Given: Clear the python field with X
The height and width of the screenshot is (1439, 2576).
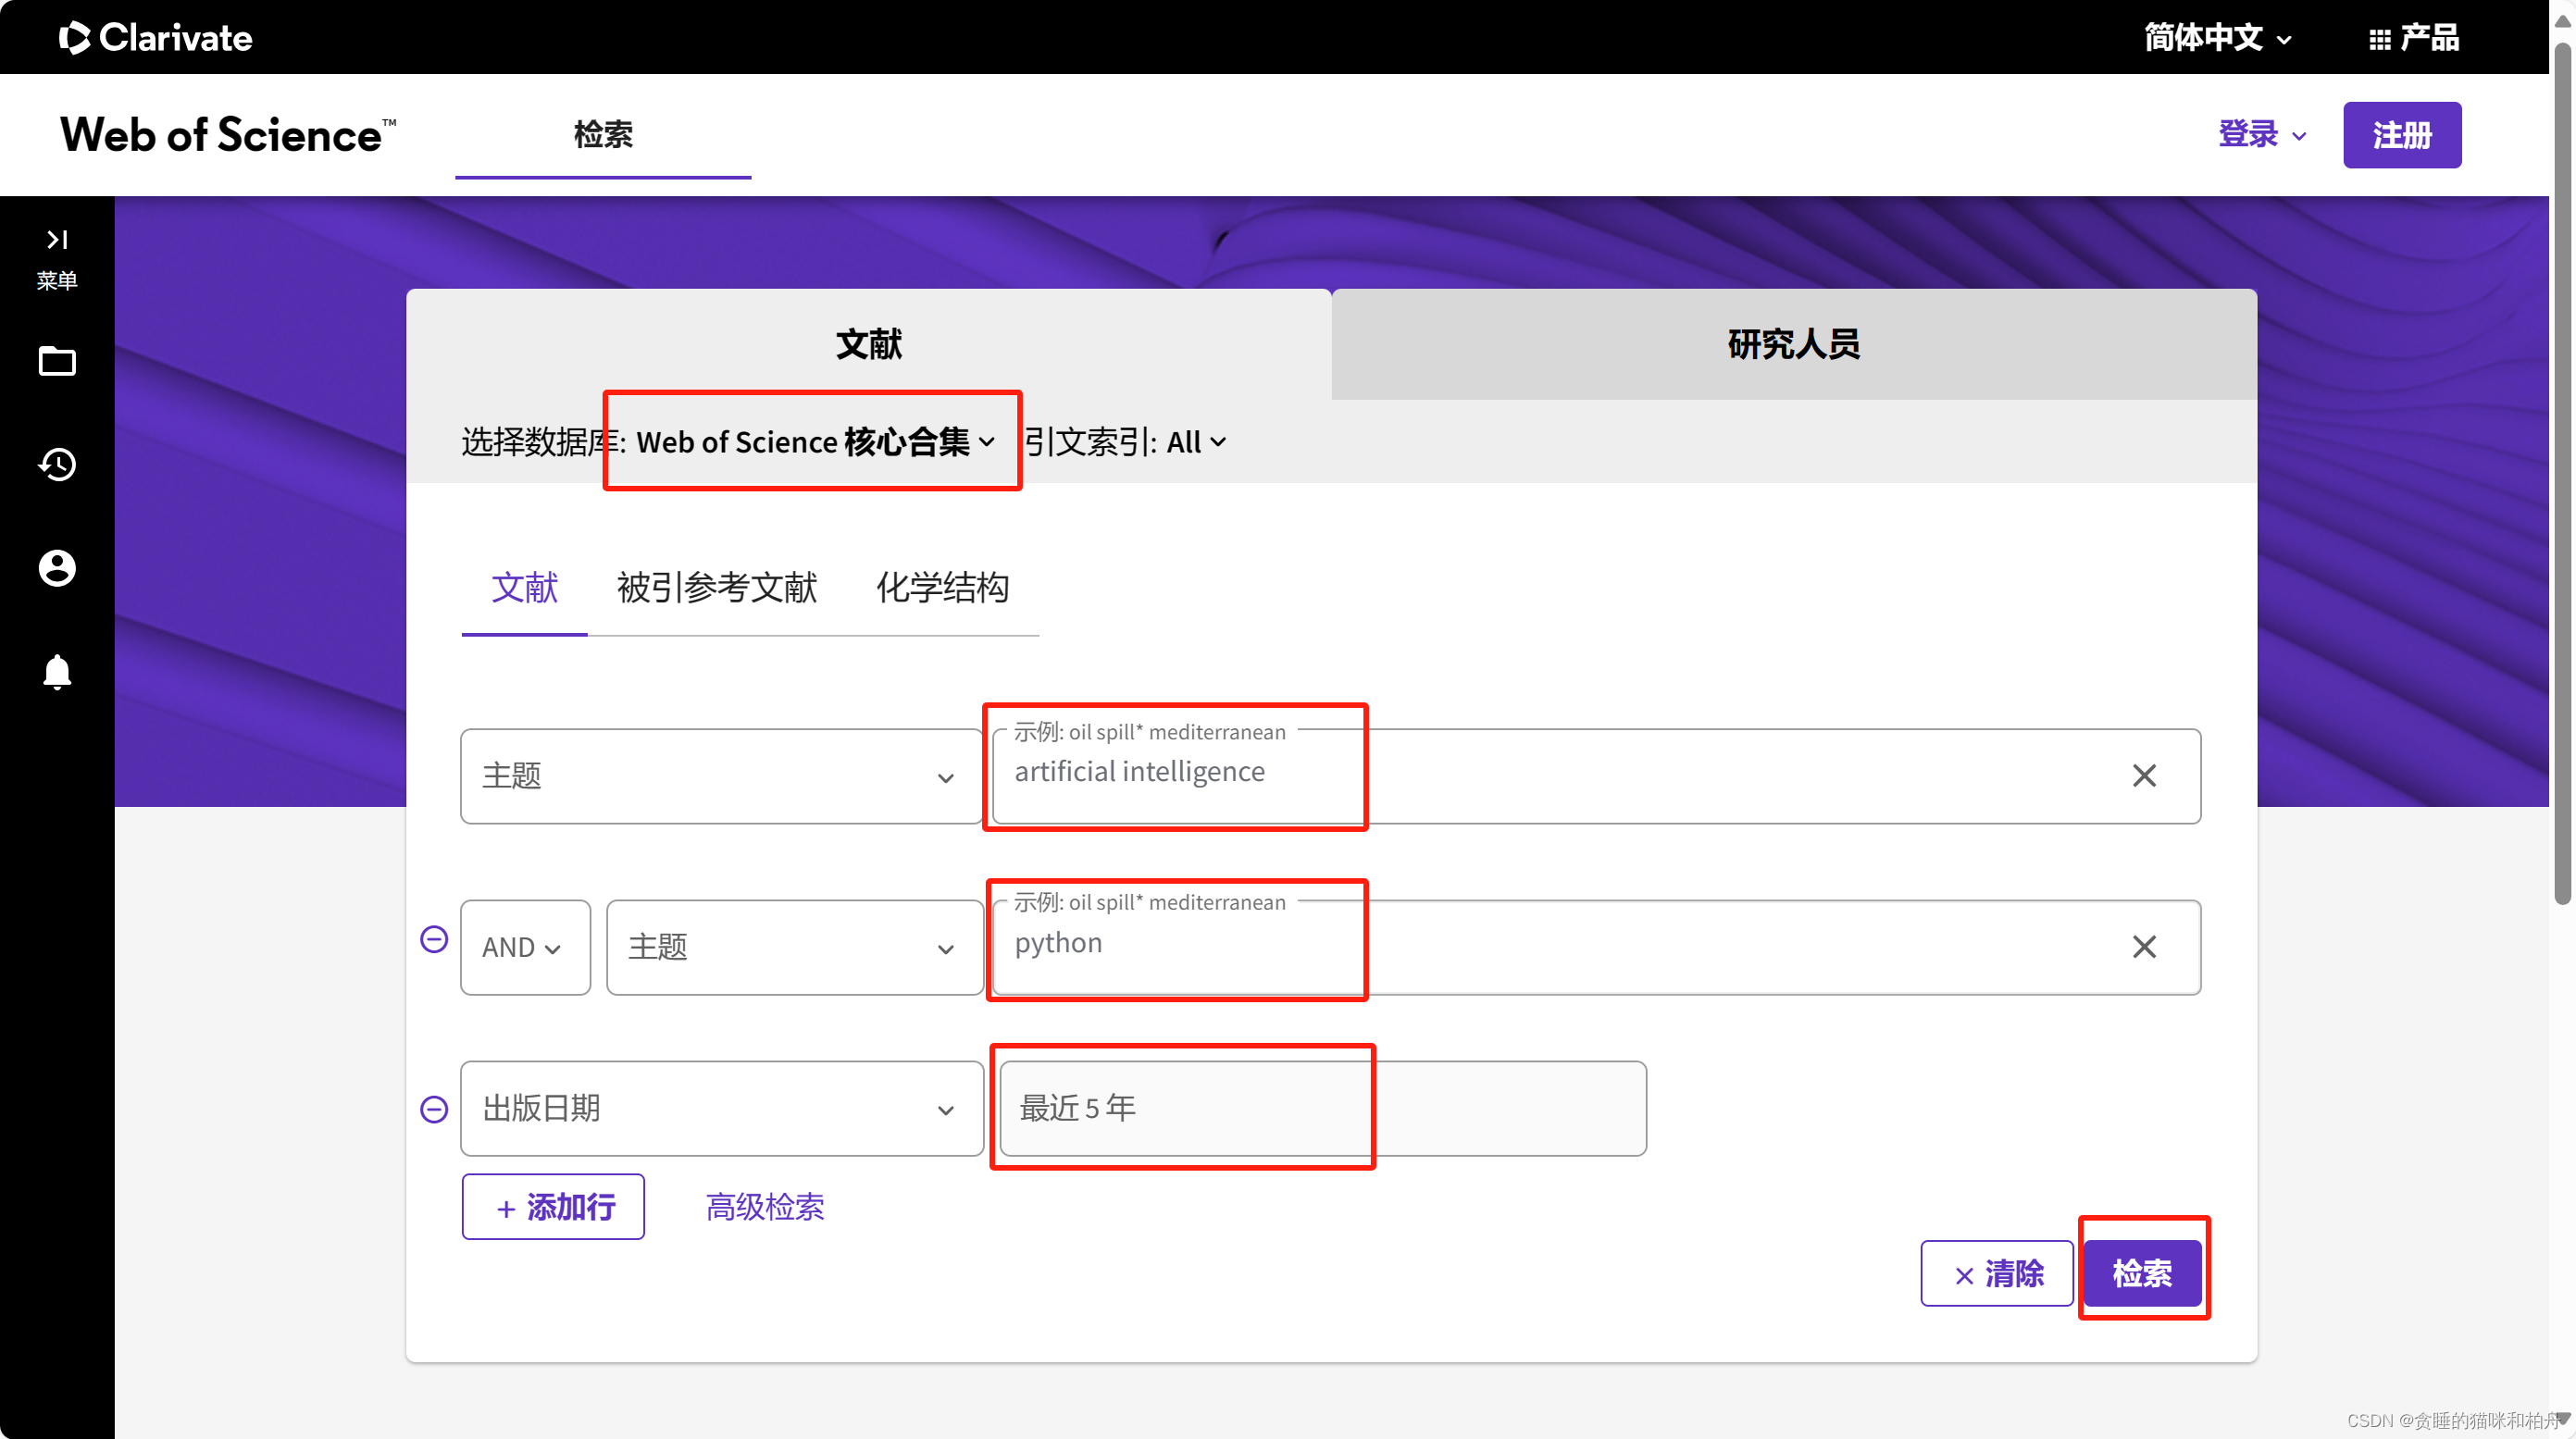Looking at the screenshot, I should (2143, 947).
